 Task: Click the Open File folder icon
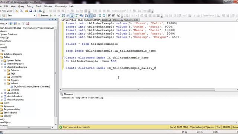(x=26, y=11)
